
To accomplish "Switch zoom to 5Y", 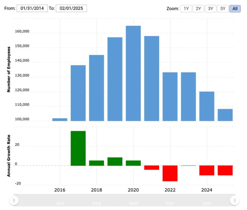I will click(223, 9).
